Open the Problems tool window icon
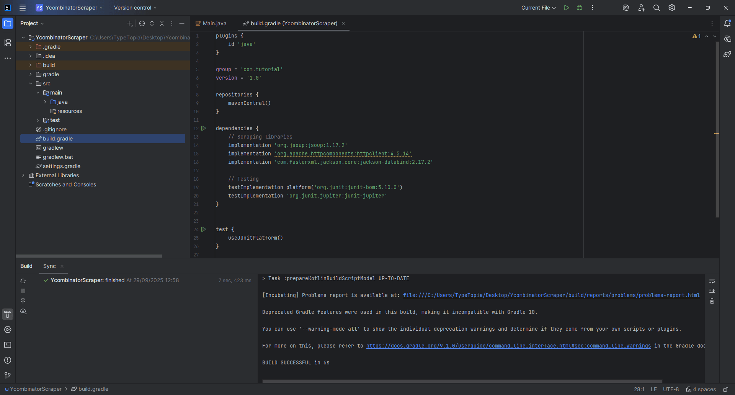Viewport: 735px width, 395px height. point(8,360)
